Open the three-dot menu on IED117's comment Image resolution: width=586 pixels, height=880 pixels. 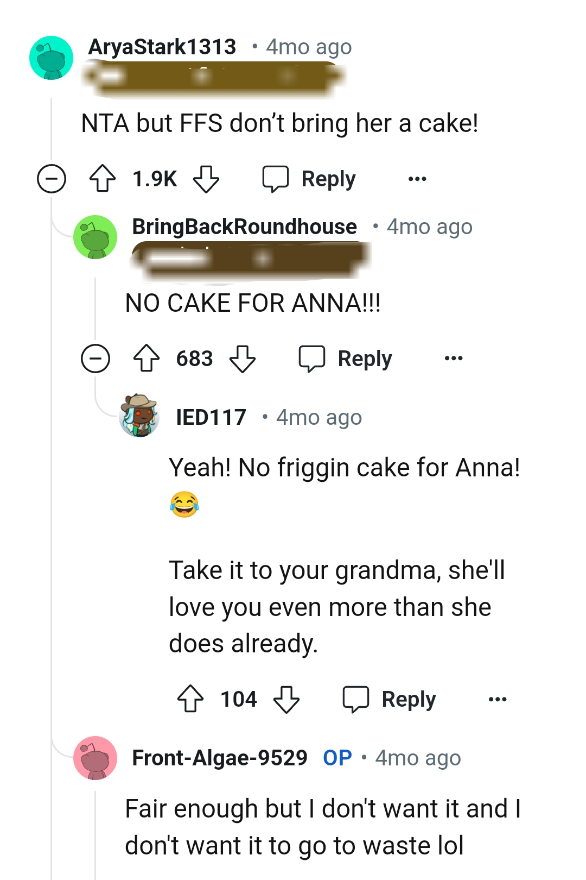point(498,699)
